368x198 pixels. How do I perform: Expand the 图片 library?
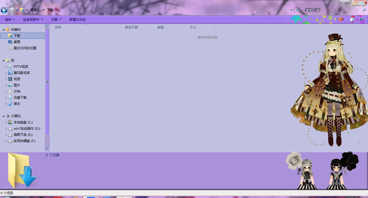point(6,85)
